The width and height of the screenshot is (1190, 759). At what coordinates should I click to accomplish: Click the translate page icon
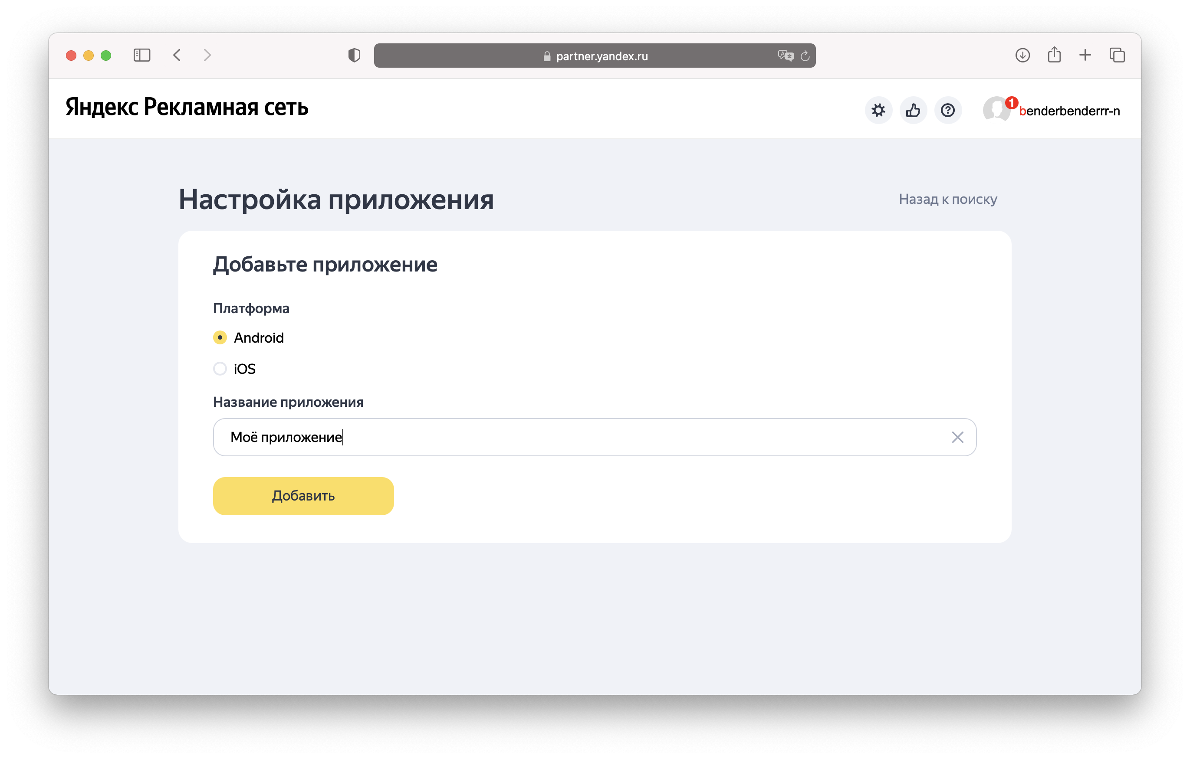click(x=785, y=56)
